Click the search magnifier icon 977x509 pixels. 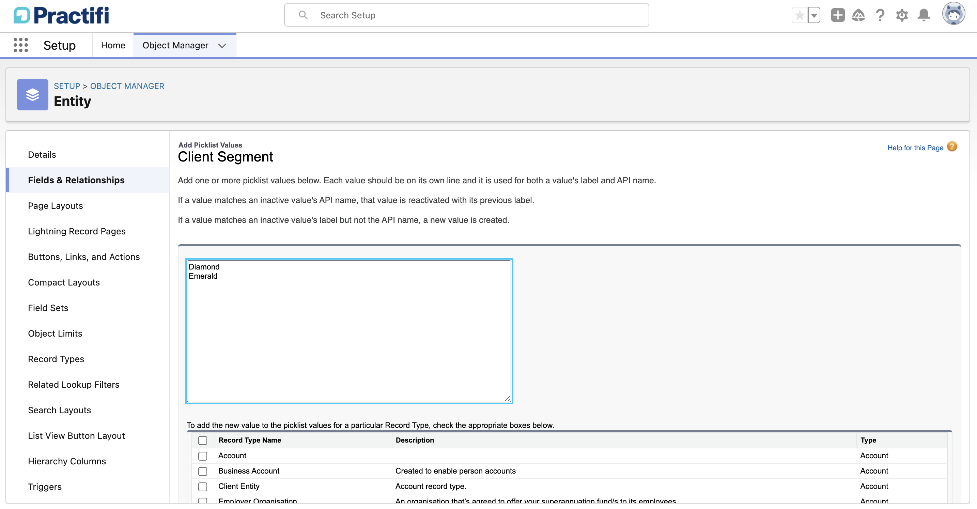(303, 15)
